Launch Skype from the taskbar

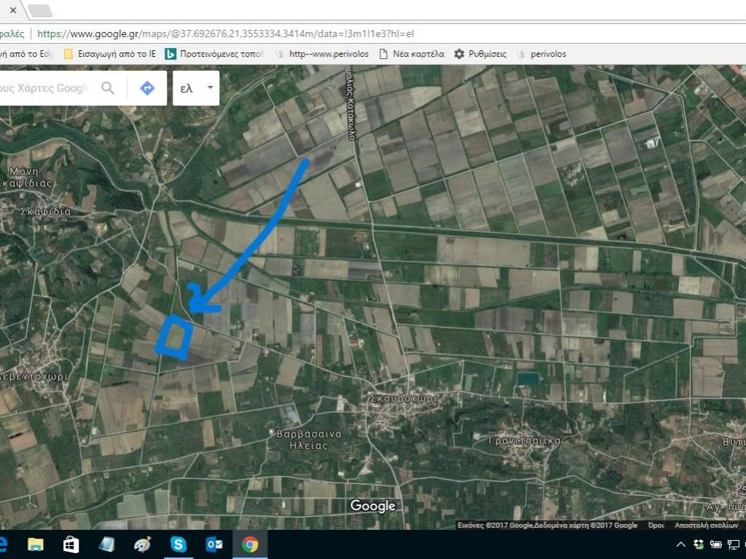178,544
